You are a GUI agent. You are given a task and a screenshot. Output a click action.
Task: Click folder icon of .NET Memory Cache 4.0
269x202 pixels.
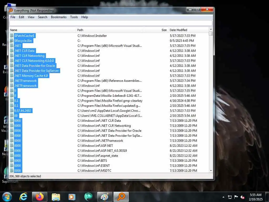(x=12, y=75)
